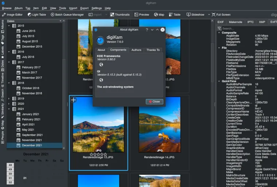
Task: Click the KDE Frameworks globe link icon
Action: pyautogui.click(x=101, y=64)
